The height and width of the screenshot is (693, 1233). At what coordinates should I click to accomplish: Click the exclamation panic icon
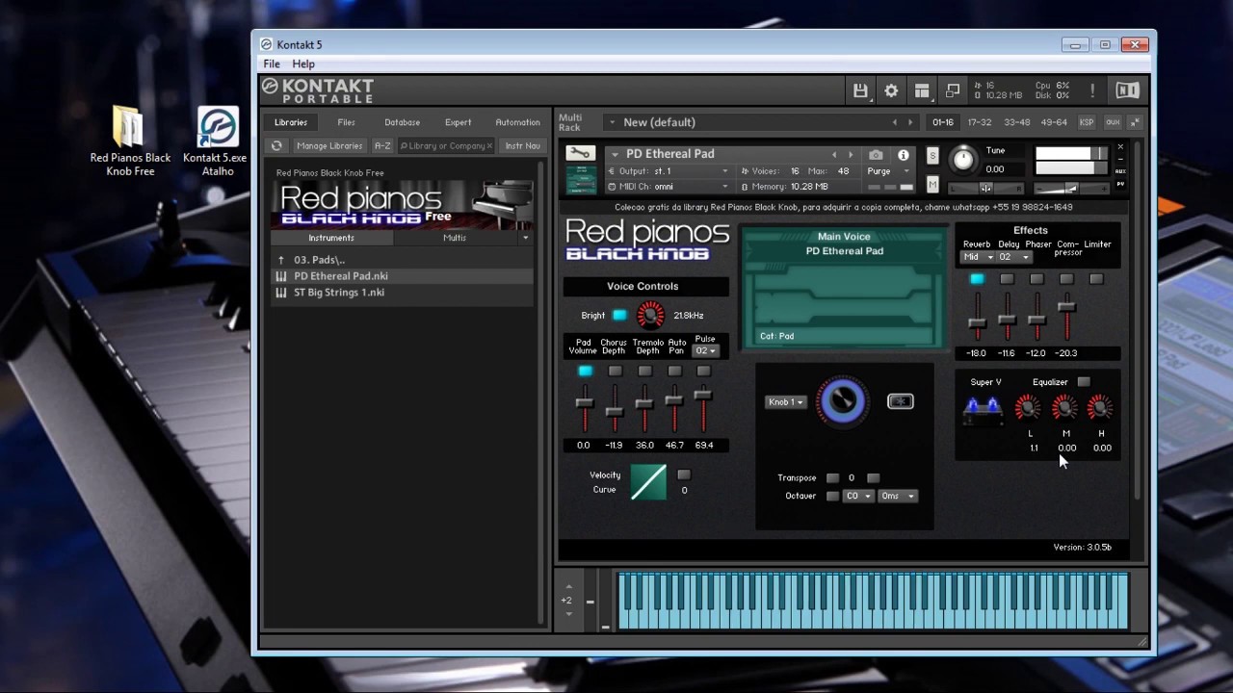click(1092, 90)
